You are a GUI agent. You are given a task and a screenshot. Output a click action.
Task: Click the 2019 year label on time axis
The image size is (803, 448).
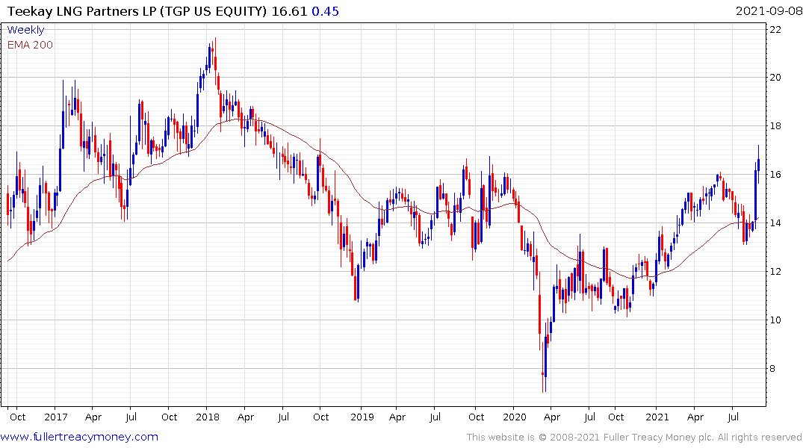[362, 417]
